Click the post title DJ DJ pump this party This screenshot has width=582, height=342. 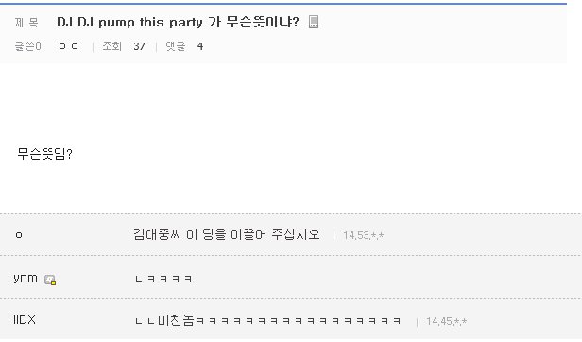(178, 23)
